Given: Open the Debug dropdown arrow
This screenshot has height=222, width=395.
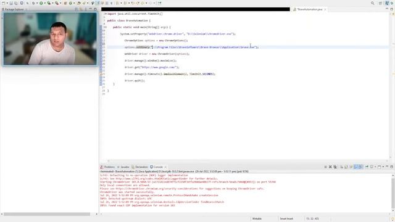Looking at the screenshot, I should click(x=37, y=3).
